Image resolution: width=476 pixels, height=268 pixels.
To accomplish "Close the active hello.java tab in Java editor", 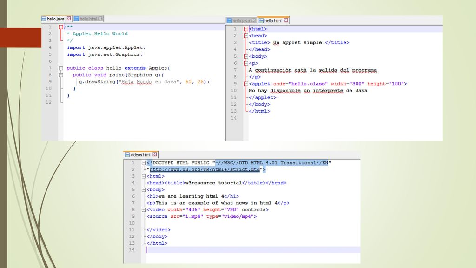I will click(69, 19).
